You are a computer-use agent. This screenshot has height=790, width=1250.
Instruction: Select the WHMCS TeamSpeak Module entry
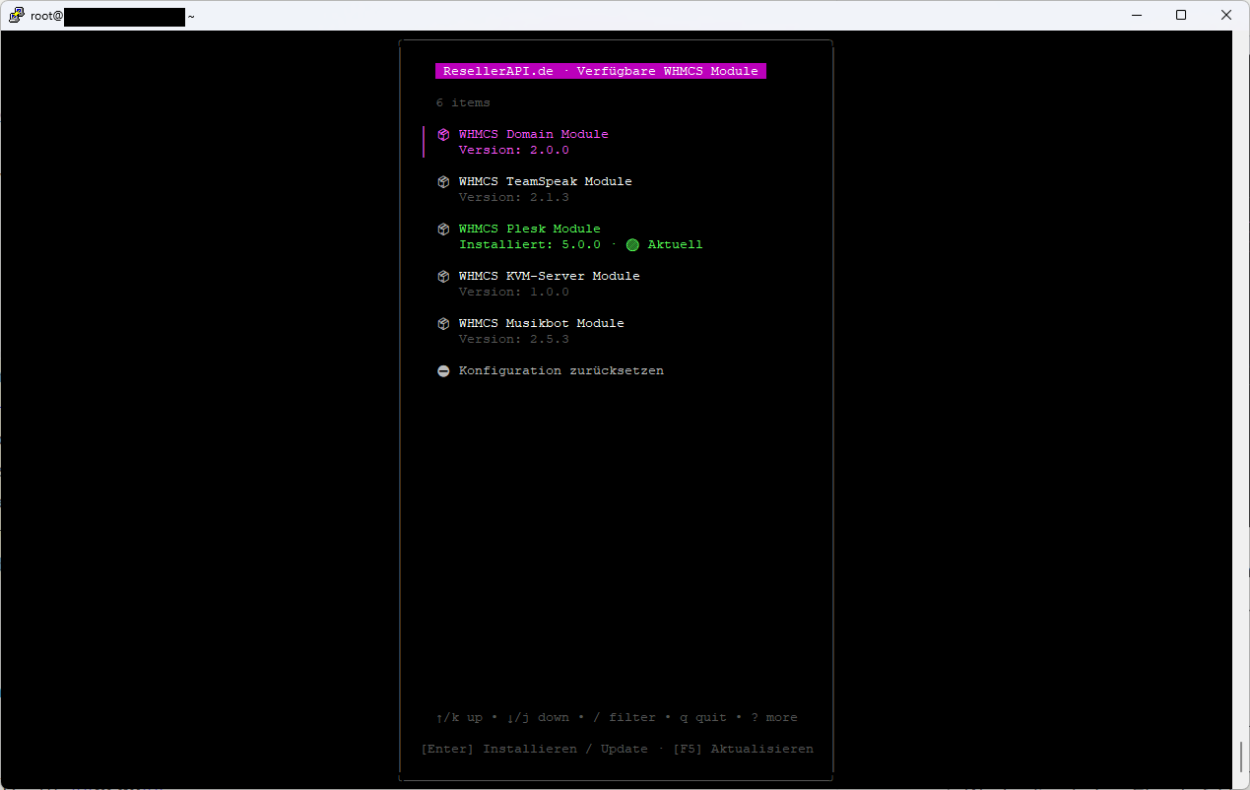pyautogui.click(x=545, y=180)
